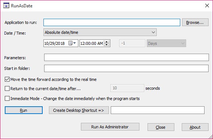Select the Start in folder field
This screenshot has width=213, height=139.
126,68
